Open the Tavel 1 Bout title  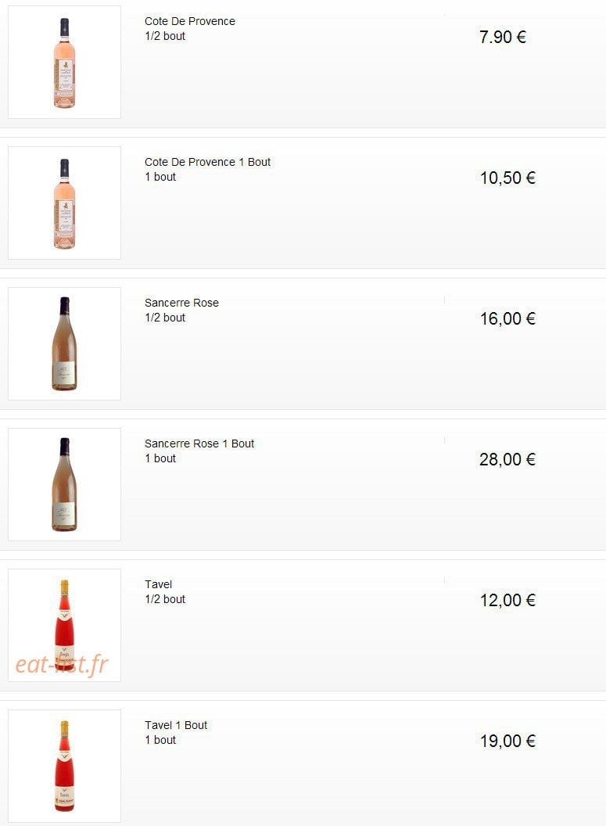(x=176, y=725)
